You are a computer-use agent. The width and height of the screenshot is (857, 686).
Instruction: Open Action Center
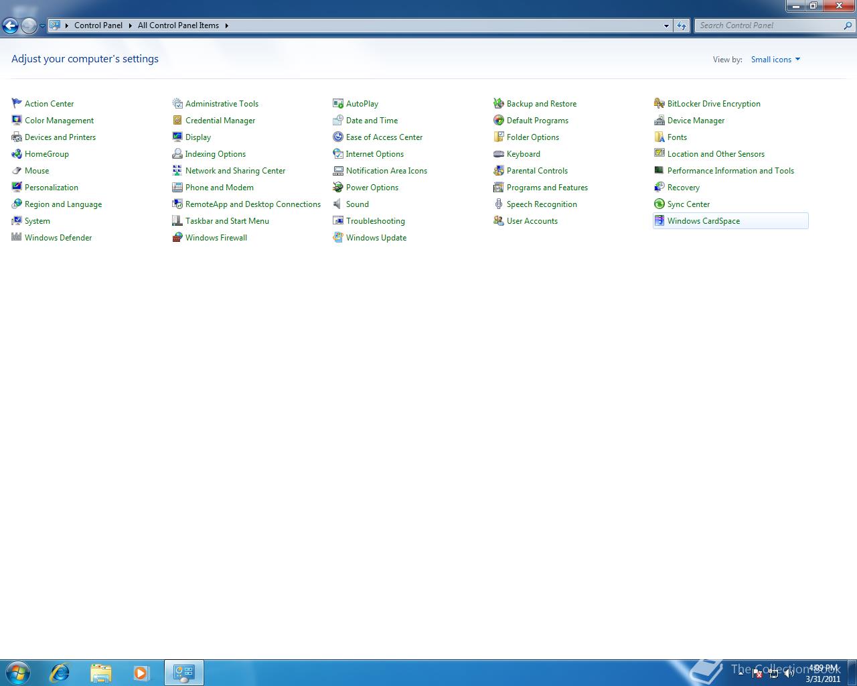pyautogui.click(x=49, y=103)
